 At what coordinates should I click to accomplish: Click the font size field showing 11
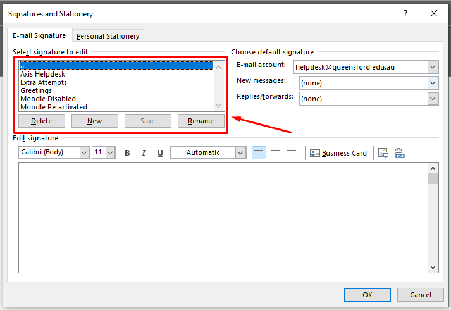99,152
